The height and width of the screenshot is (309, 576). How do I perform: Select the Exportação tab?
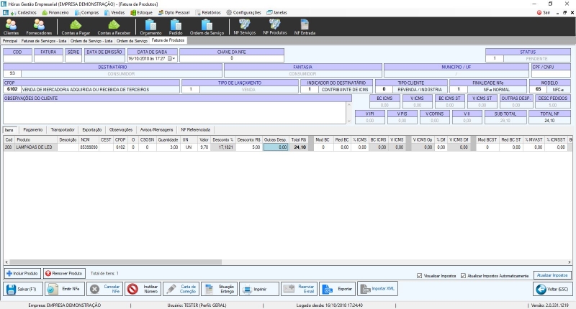92,130
